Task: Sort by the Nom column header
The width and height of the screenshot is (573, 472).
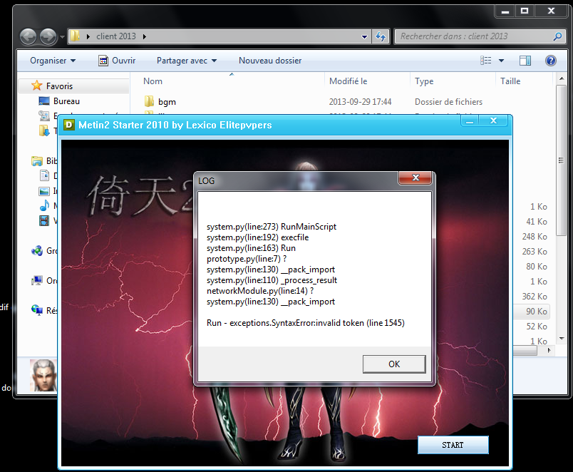Action: 153,81
